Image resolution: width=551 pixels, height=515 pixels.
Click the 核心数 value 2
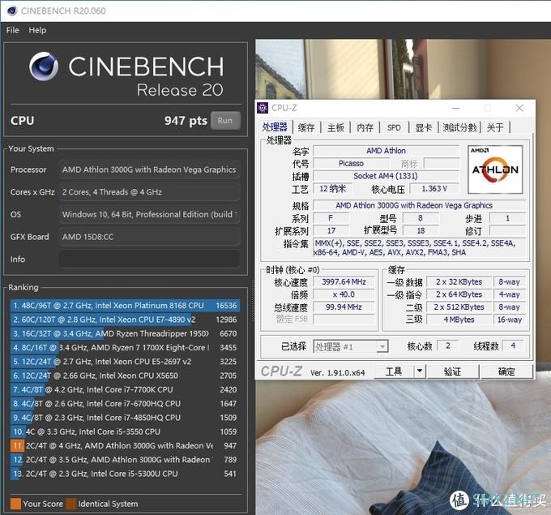tap(448, 345)
